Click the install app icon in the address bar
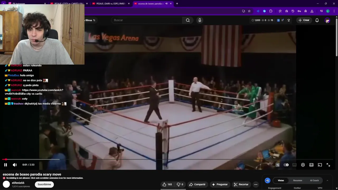The width and height of the screenshot is (338, 190). 243,11
